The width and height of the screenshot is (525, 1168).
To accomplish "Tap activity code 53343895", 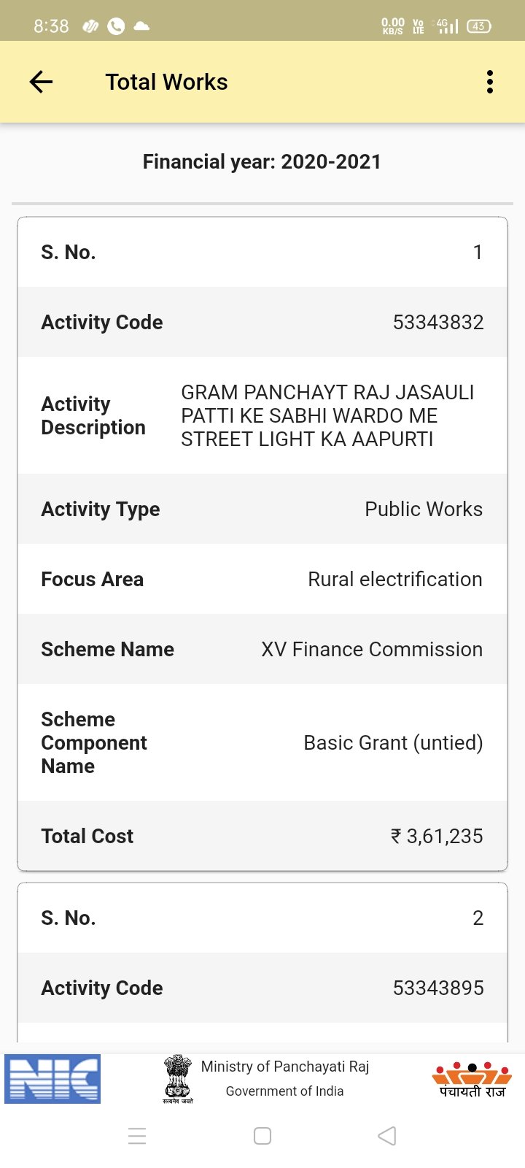I will pyautogui.click(x=437, y=988).
